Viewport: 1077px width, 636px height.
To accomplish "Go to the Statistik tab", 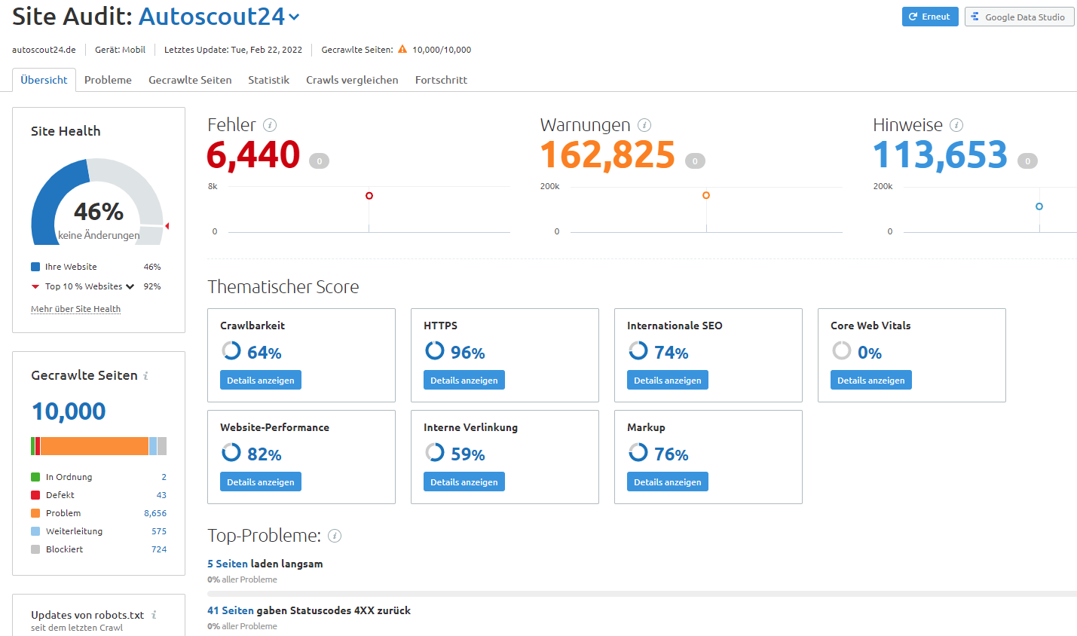I will coord(269,80).
